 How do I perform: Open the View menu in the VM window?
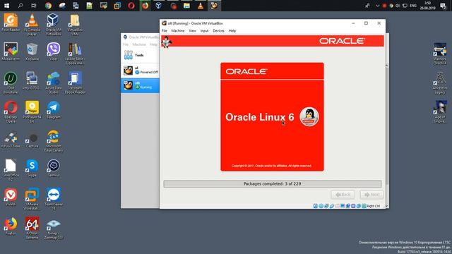[192, 30]
